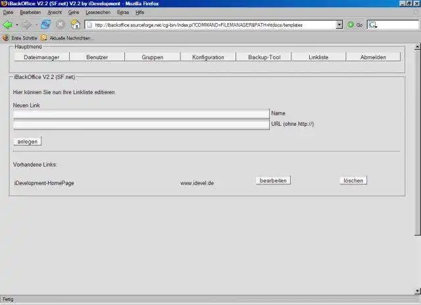Click the Firefox icon in the title bar
Screen dimensions: 421x305
click(4, 3)
